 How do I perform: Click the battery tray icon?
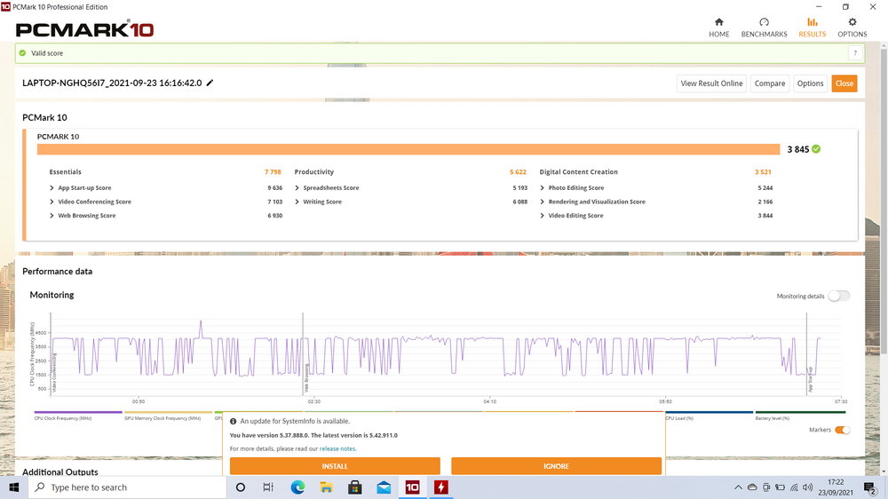tap(780, 487)
